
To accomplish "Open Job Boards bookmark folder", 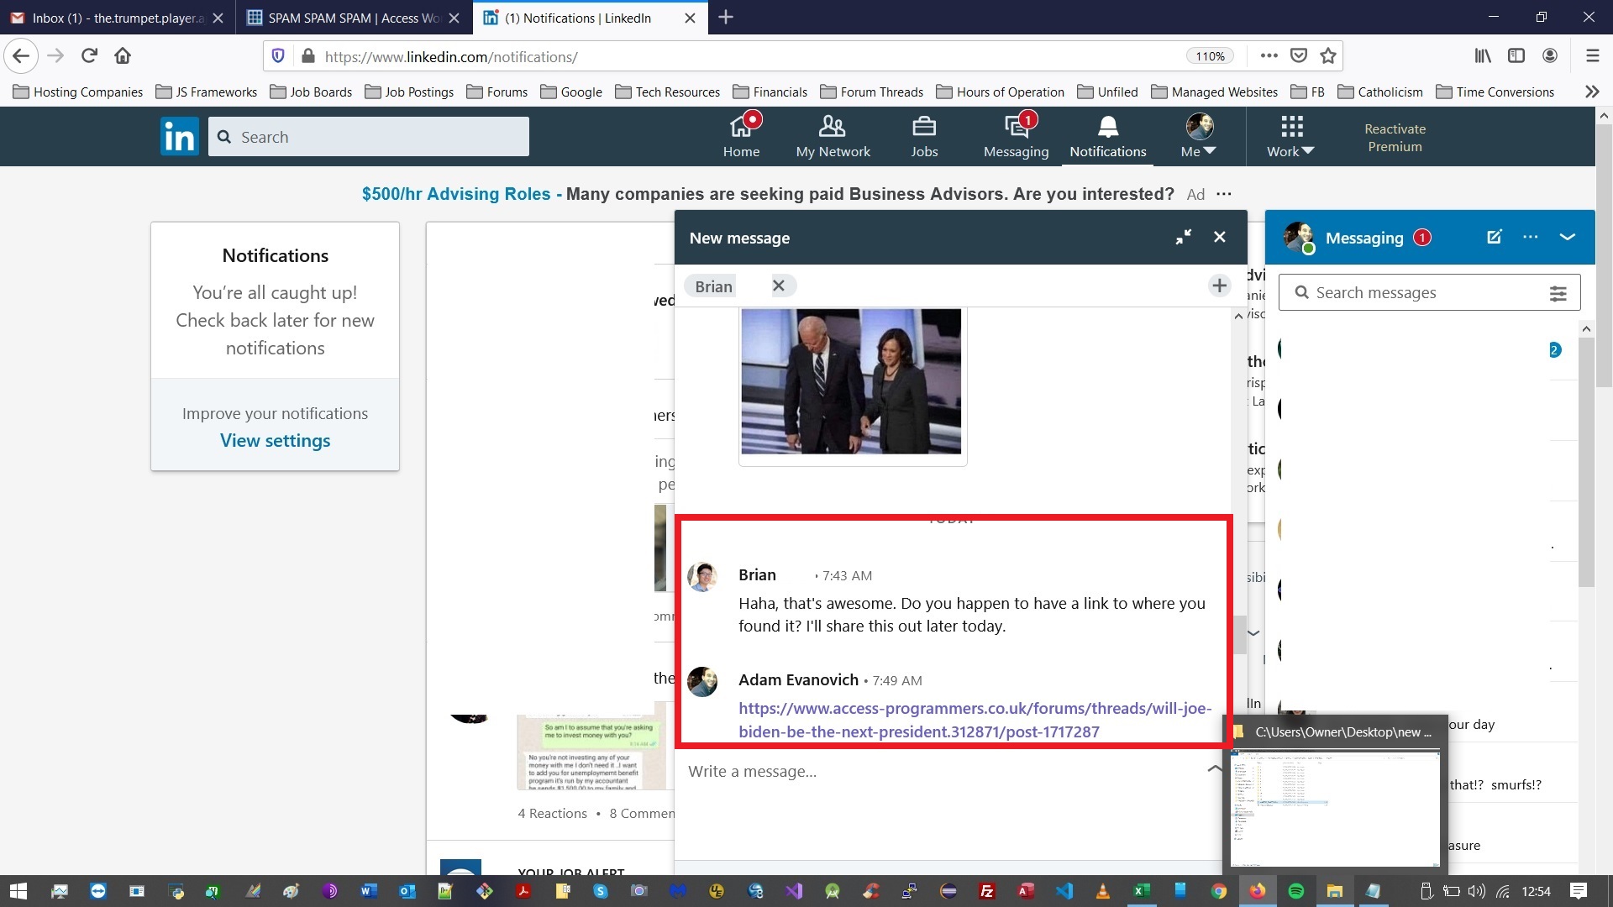I will pyautogui.click(x=311, y=92).
